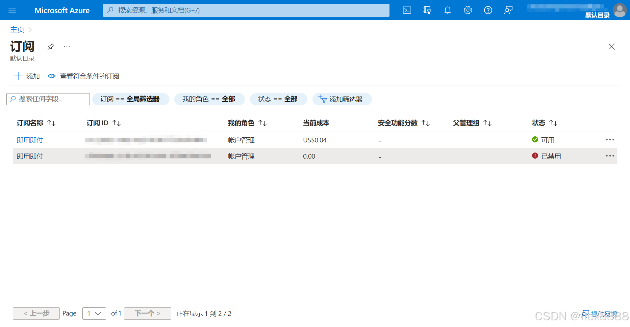
Task: Click the 默认目录 account label
Action: tap(598, 15)
